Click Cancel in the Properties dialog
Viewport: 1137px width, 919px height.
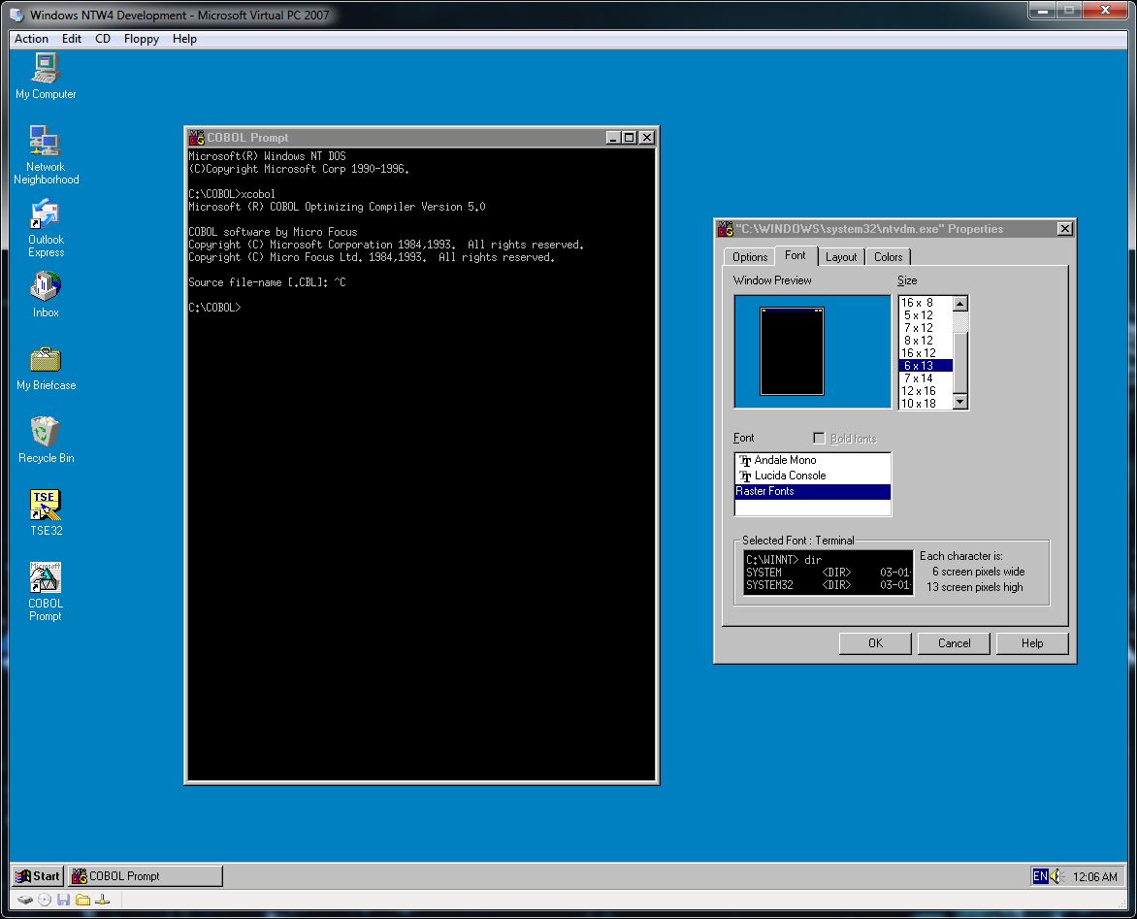pos(954,642)
